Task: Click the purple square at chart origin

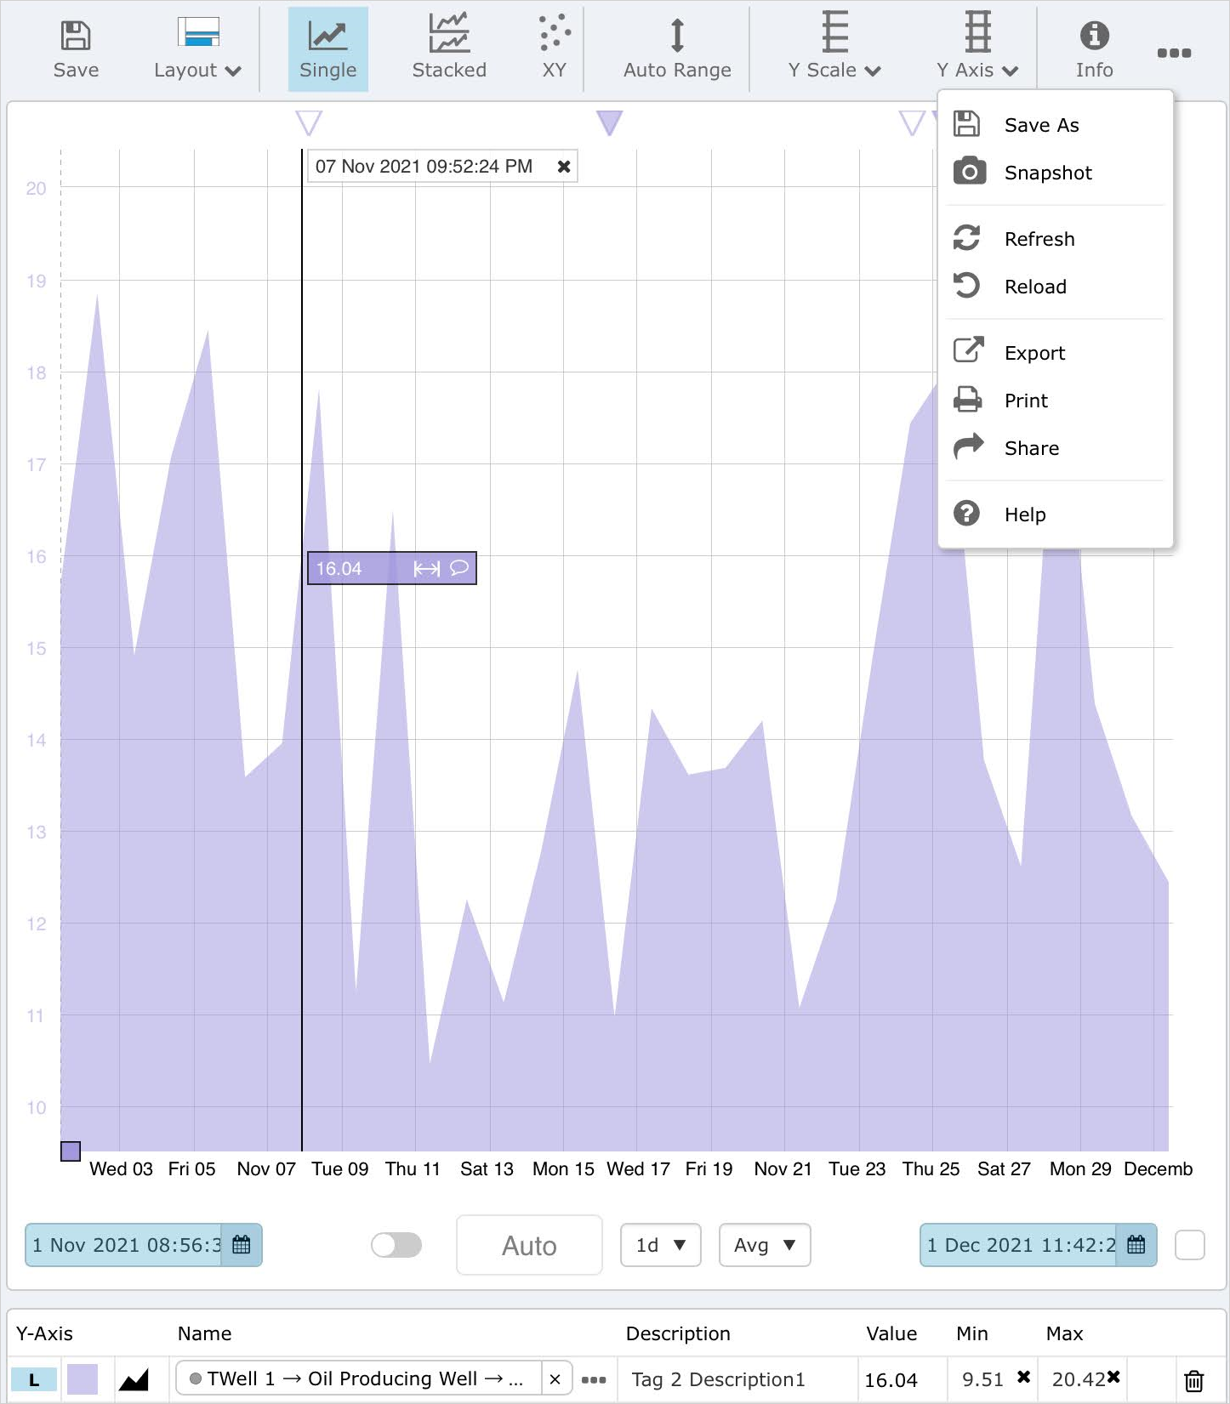Action: click(71, 1151)
